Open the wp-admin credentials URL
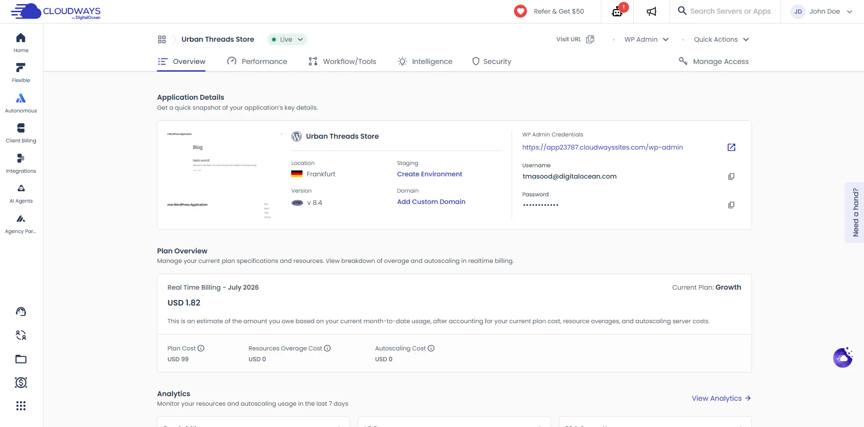 click(602, 147)
